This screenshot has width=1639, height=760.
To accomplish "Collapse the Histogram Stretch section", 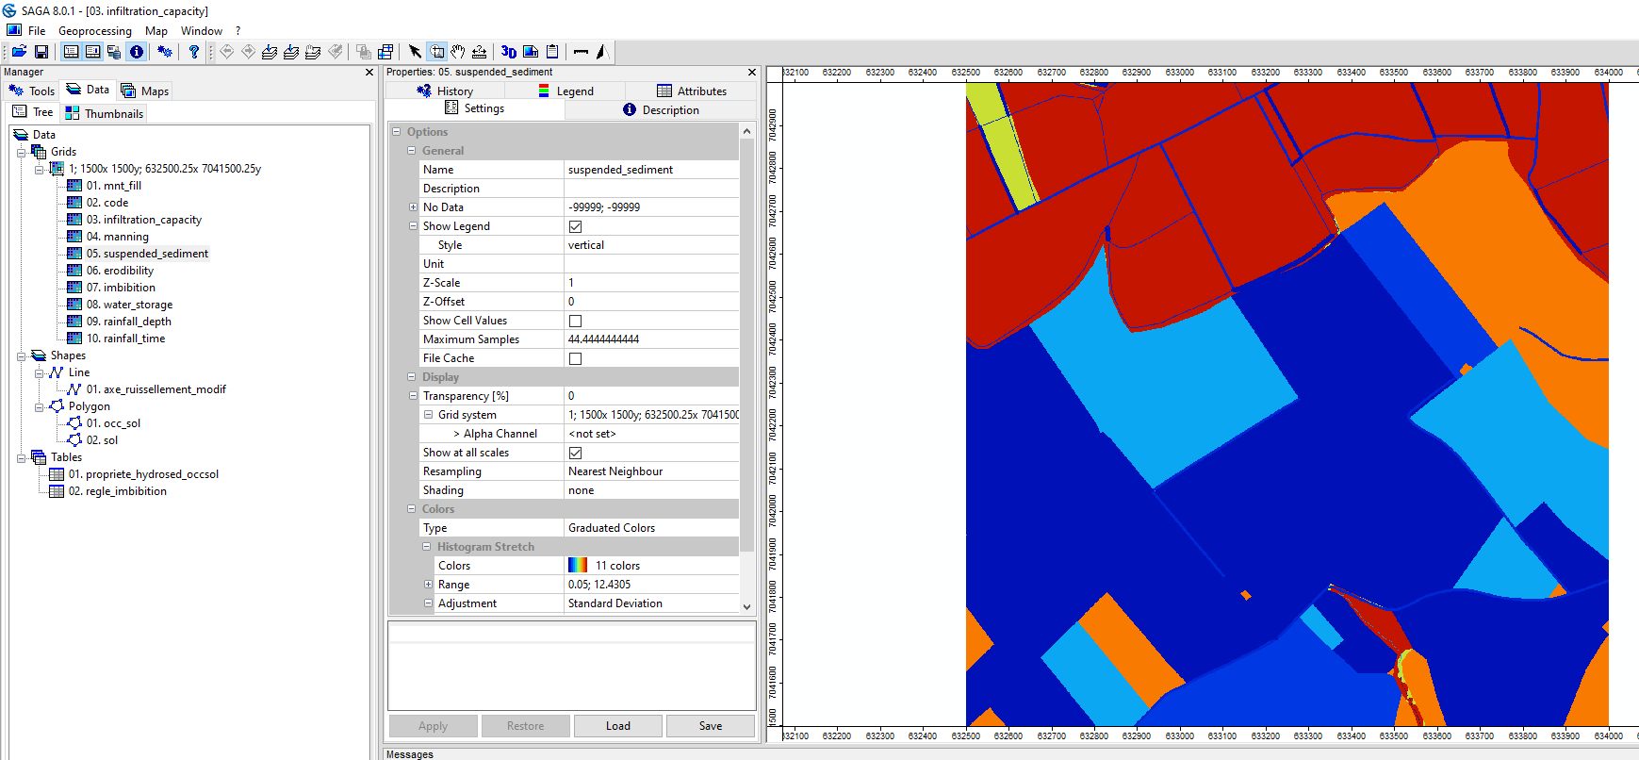I will tap(427, 547).
